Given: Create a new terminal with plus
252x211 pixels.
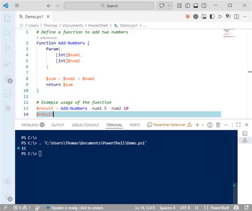Looking at the screenshot, I should coord(197,125).
